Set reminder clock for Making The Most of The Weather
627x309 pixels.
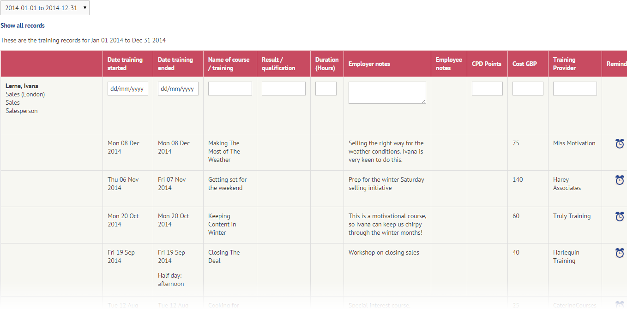click(620, 143)
